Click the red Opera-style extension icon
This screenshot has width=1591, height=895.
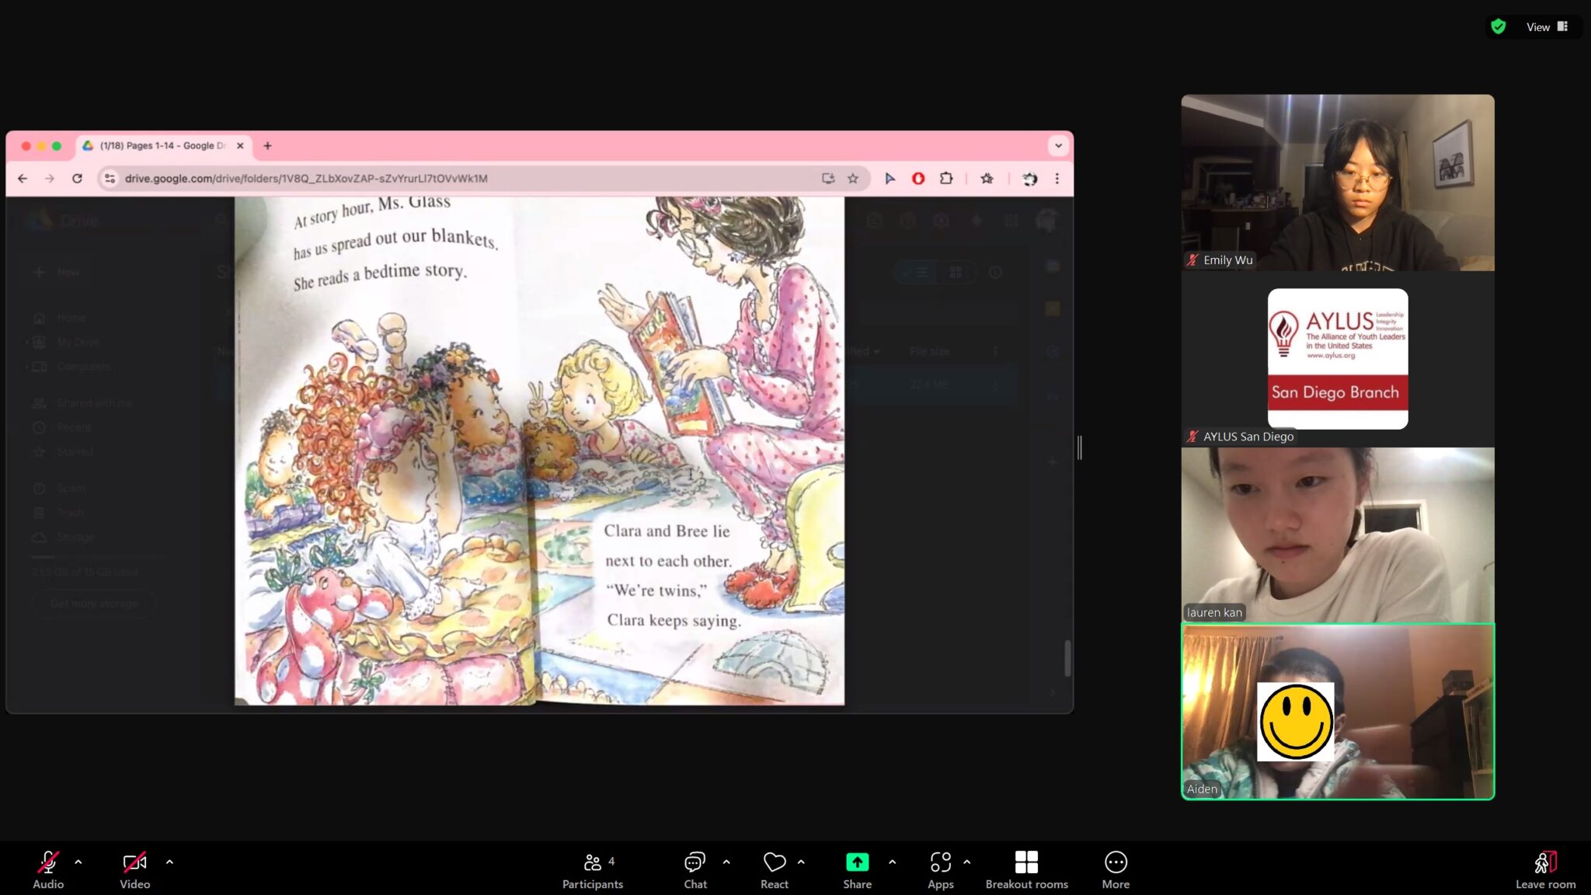click(918, 179)
